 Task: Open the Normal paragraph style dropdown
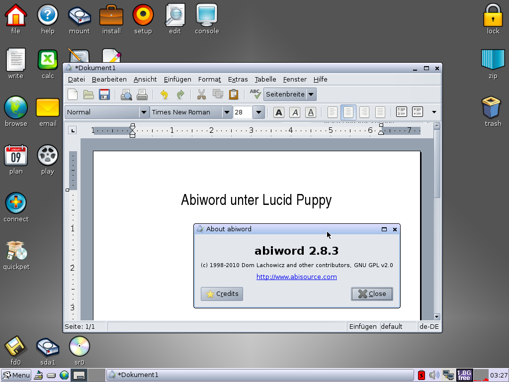[144, 112]
